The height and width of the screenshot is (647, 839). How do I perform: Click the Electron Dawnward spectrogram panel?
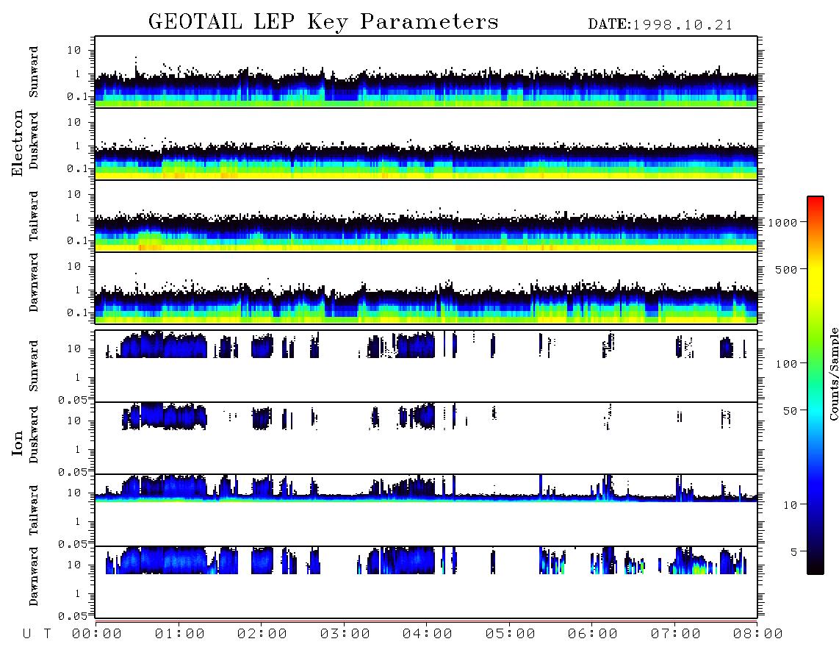point(426,288)
